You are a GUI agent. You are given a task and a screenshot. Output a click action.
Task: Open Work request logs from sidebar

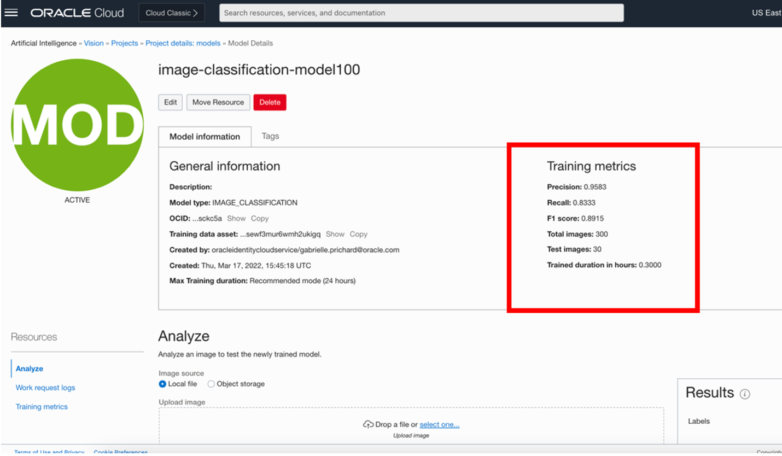click(x=45, y=388)
